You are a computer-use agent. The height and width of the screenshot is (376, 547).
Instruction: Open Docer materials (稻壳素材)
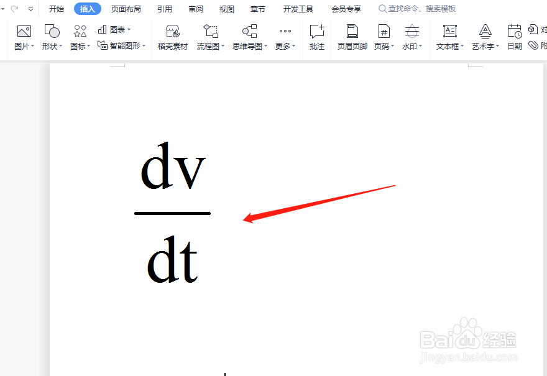173,38
